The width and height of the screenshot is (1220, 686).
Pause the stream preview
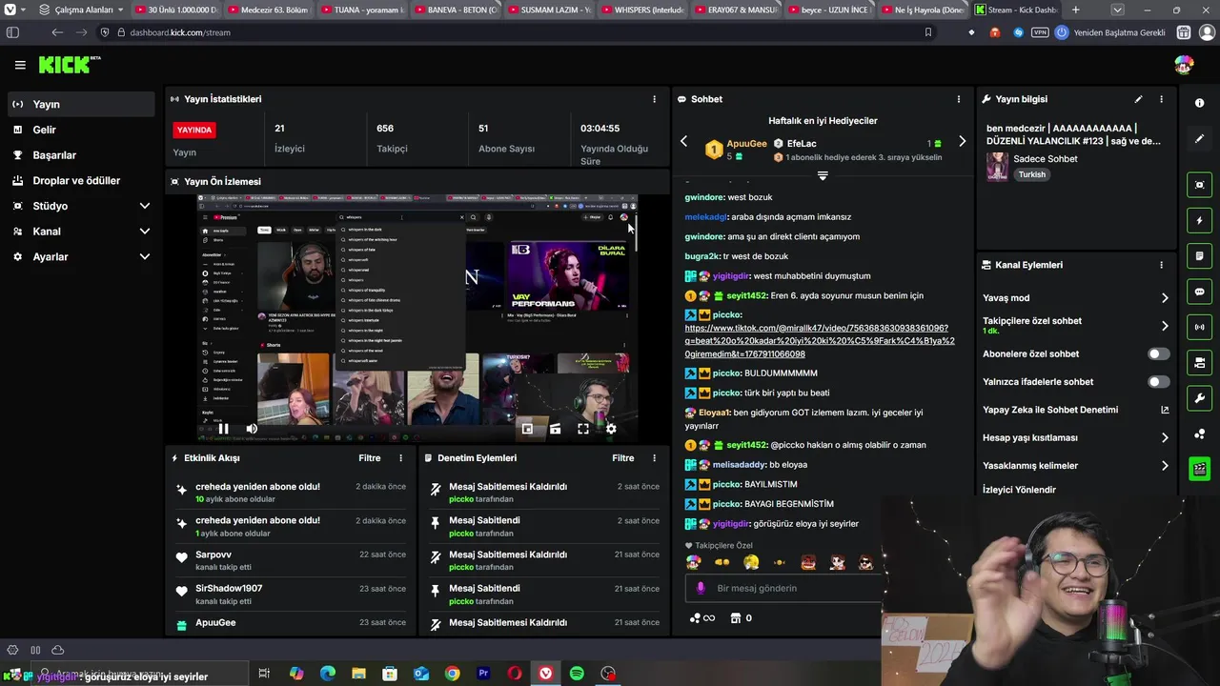tap(223, 429)
